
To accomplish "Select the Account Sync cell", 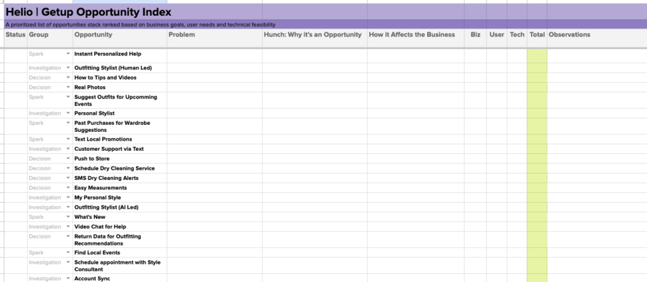I will pos(119,278).
